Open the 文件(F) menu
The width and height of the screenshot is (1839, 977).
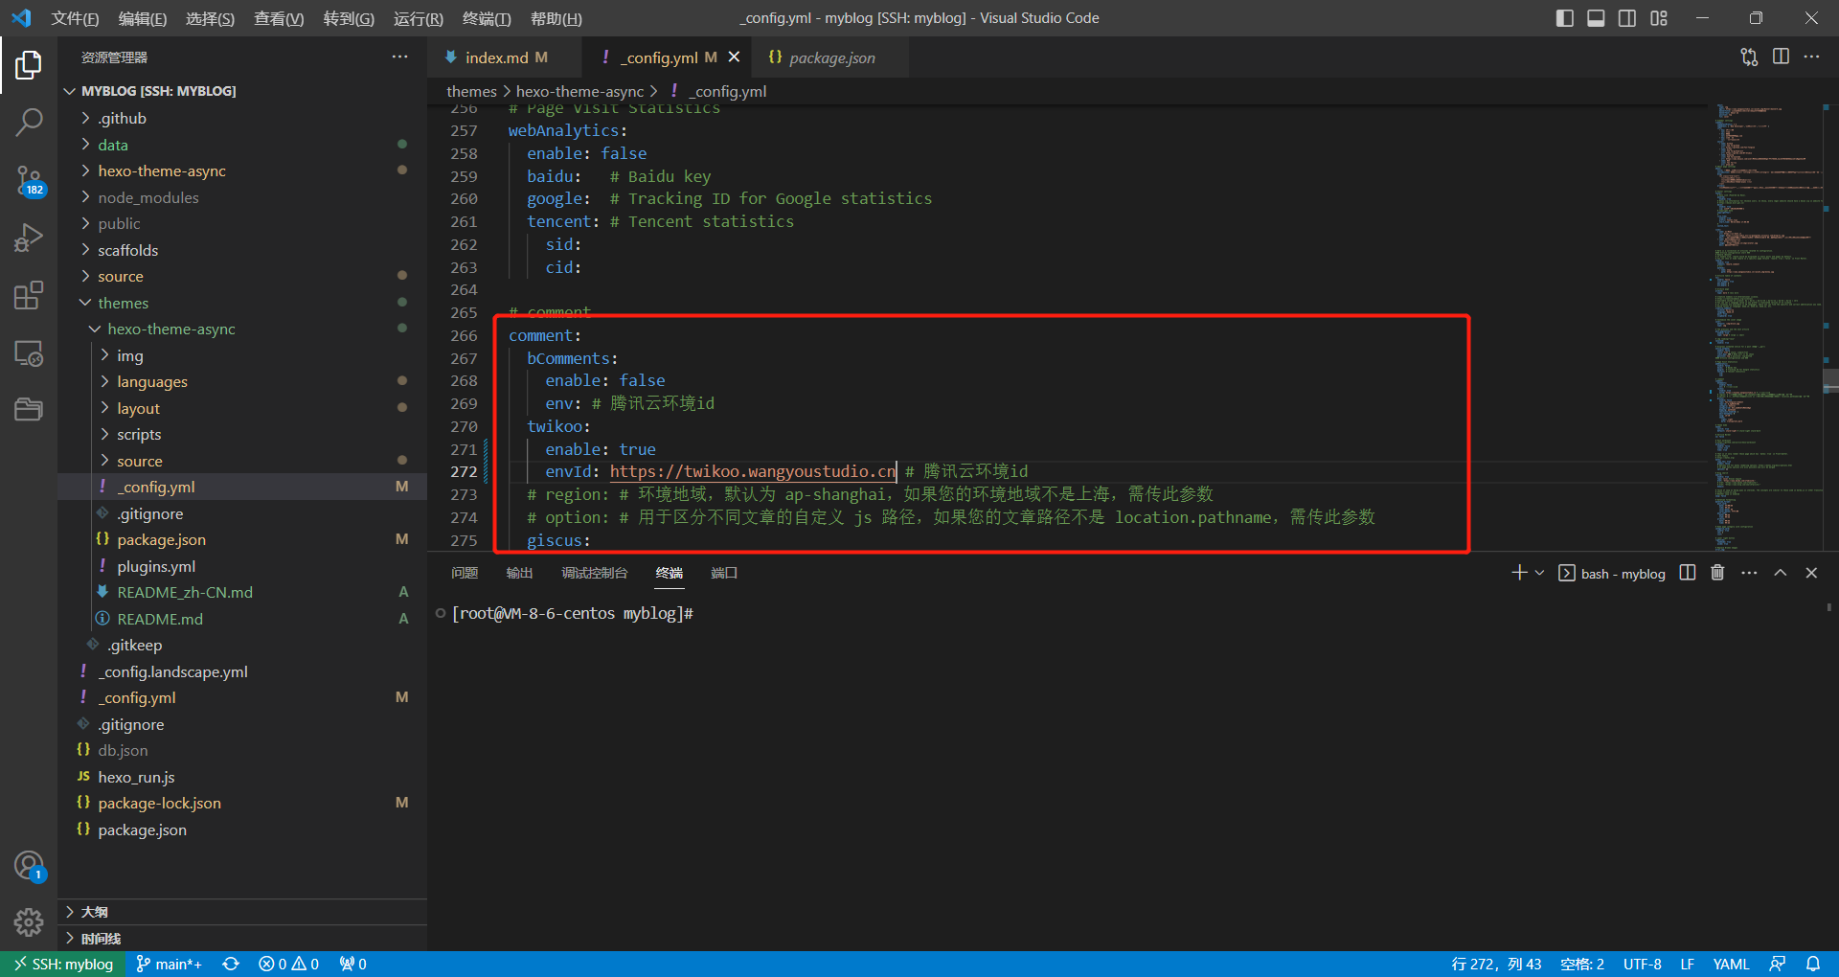tap(75, 18)
